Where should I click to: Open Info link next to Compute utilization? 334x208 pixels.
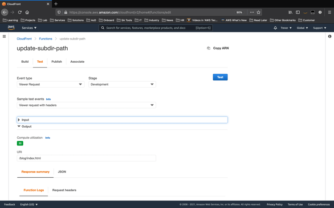tap(48, 138)
